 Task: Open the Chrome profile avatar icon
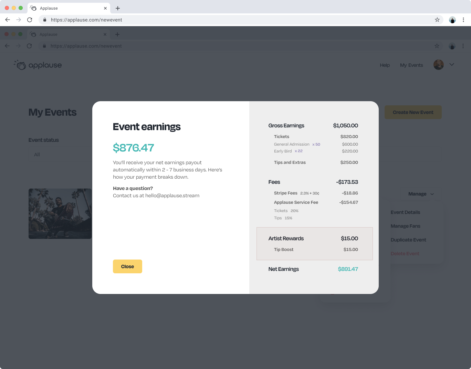452,20
